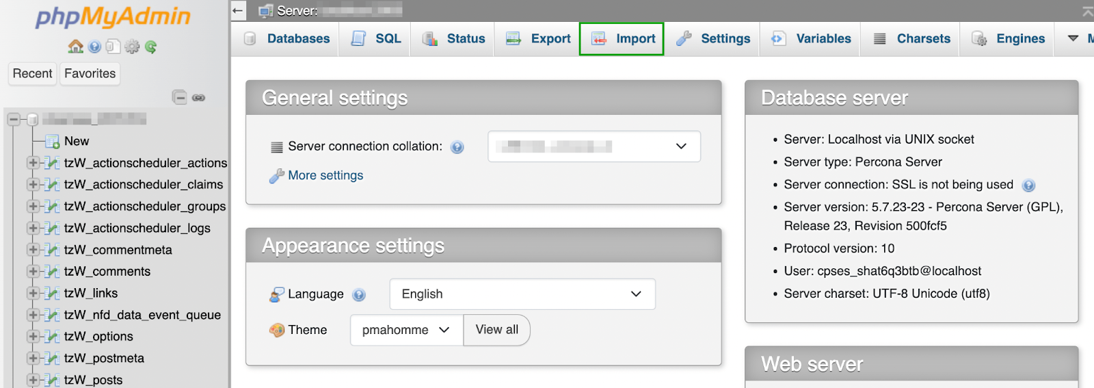Open the phpMyAdmin documentation icon in the sidebar
Viewport: 1094px width, 388px height.
[94, 47]
